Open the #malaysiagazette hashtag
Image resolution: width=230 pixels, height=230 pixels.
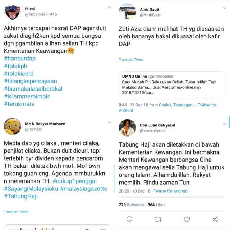click(84, 189)
